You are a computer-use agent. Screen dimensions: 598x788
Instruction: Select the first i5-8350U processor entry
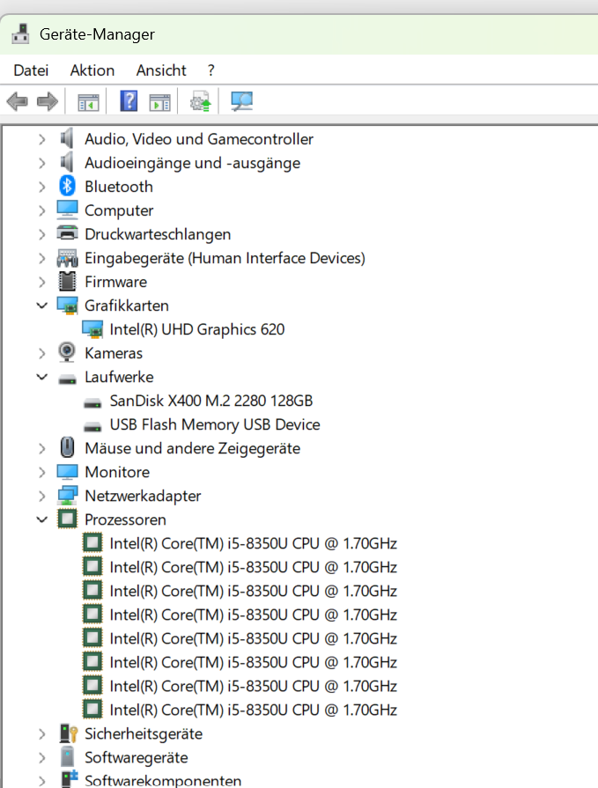[x=254, y=543]
